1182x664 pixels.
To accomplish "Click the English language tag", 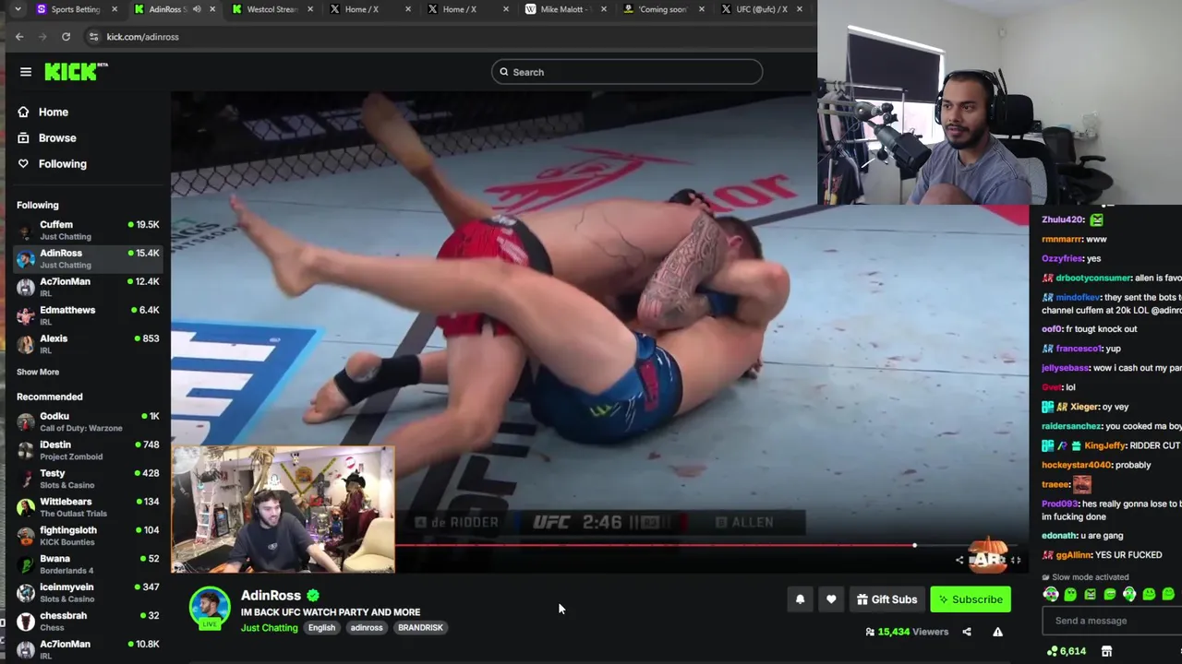I will (321, 628).
